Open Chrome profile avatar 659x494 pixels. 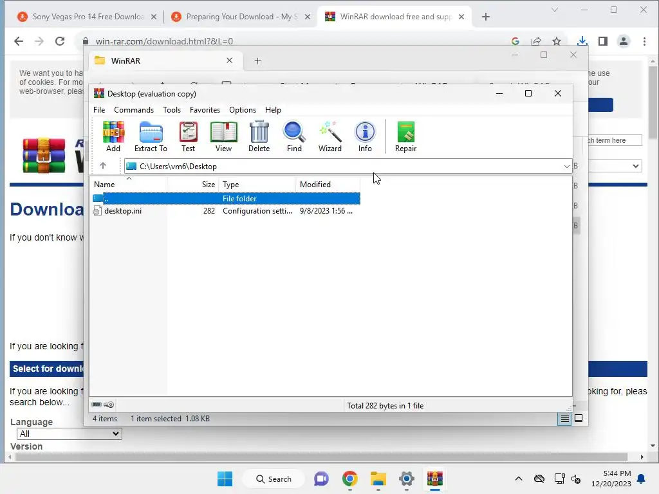624,41
